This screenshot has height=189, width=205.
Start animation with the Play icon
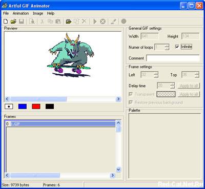tap(95, 22)
